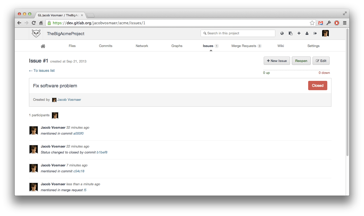Edit the issue with the Edit button
The image size is (364, 216).
click(321, 60)
